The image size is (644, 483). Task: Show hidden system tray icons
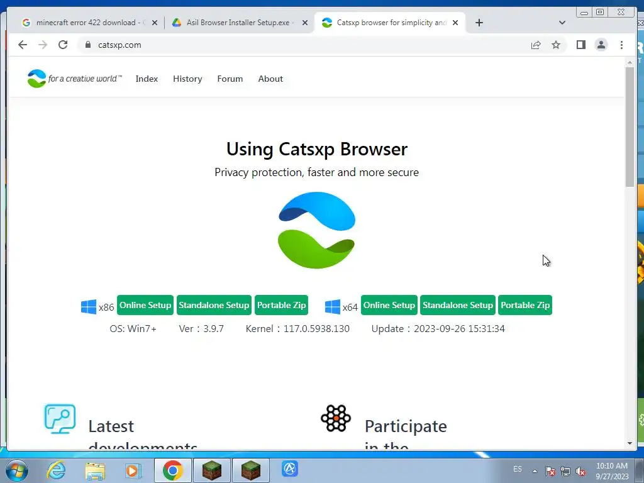(x=535, y=471)
